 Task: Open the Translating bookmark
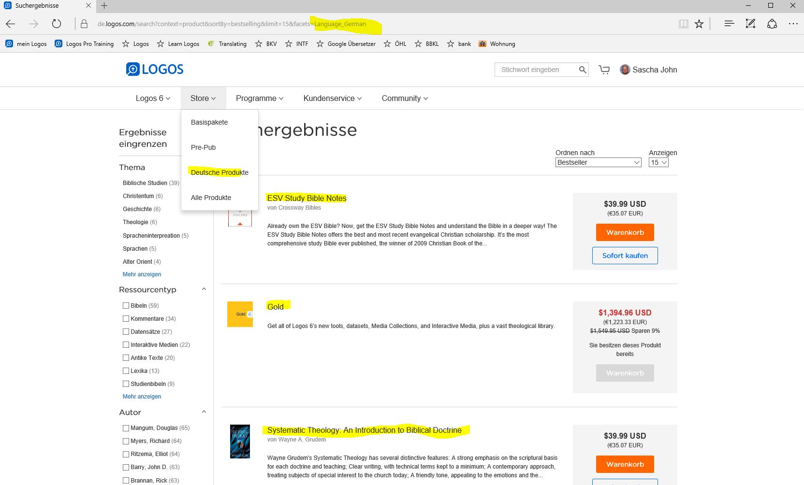coord(227,43)
